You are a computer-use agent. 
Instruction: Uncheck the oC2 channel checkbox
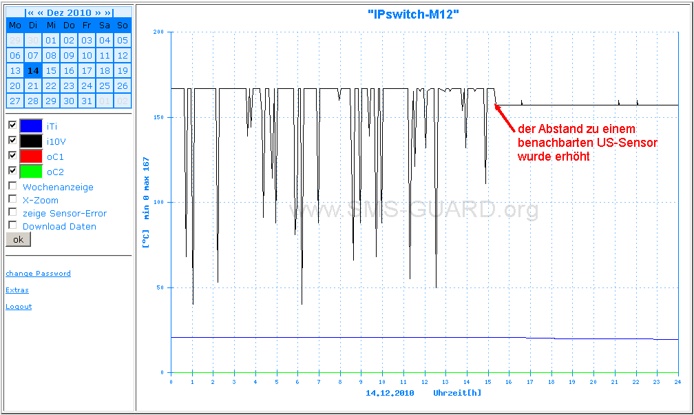(x=12, y=170)
